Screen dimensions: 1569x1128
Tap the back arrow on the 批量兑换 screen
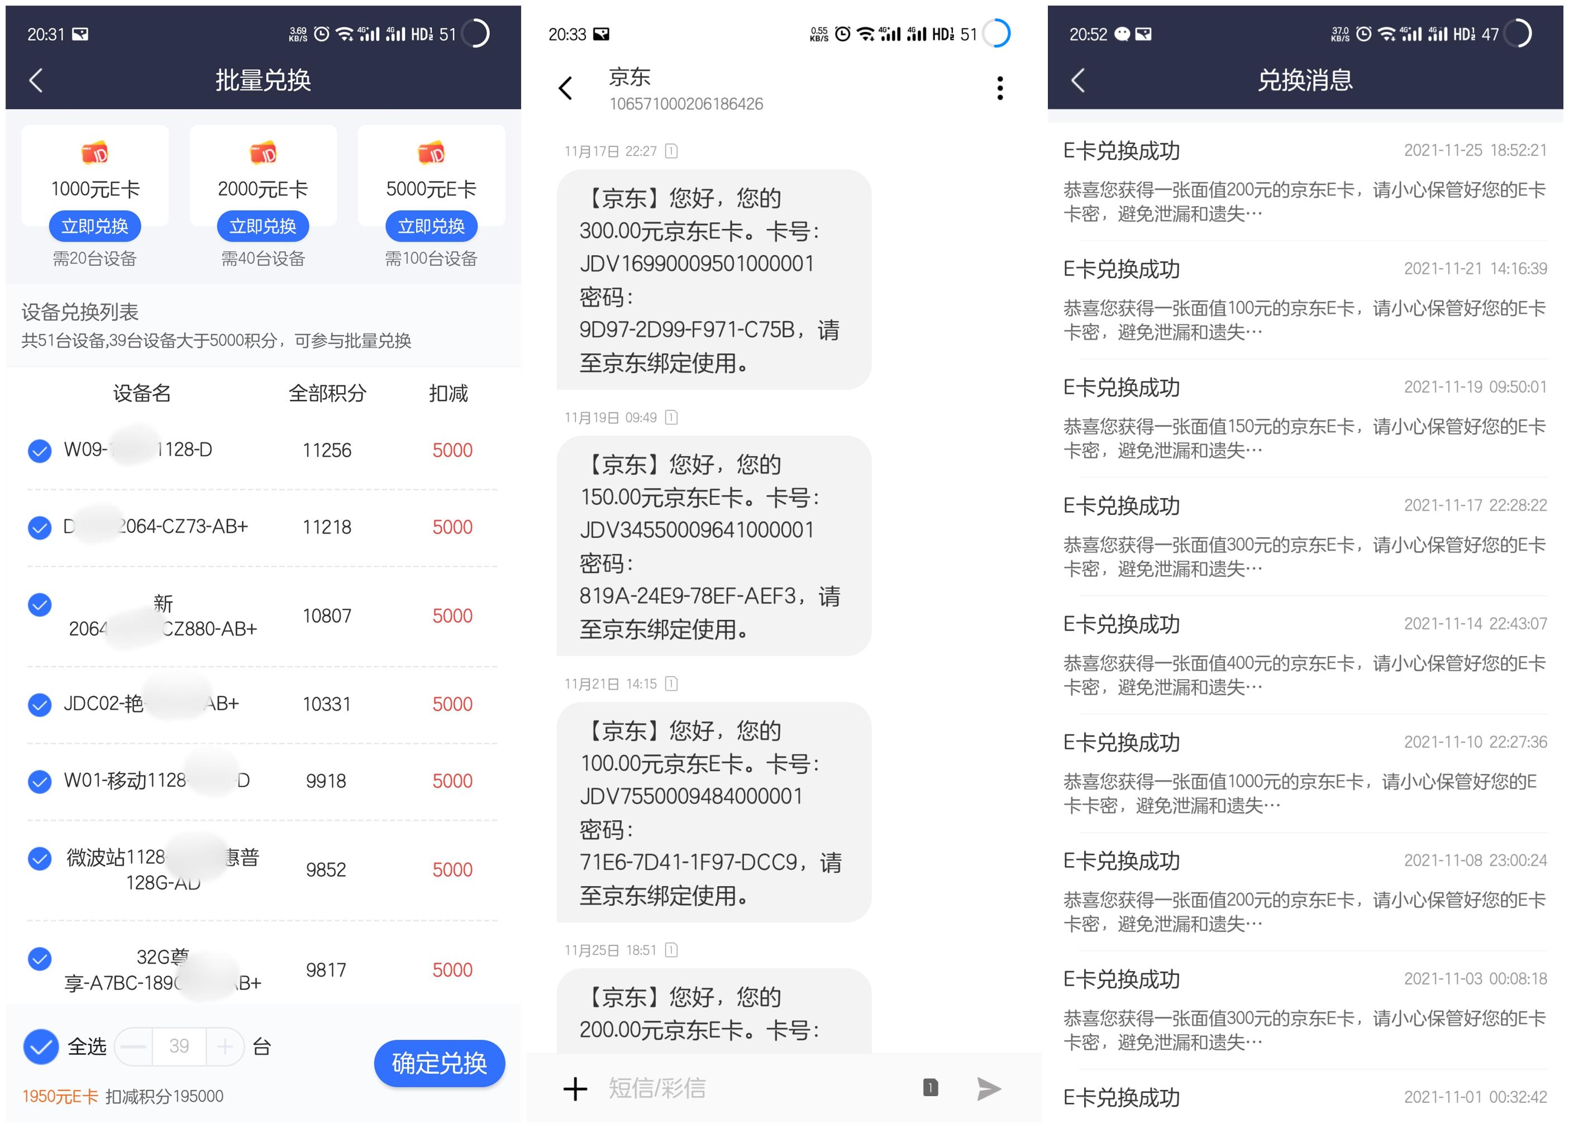(35, 79)
